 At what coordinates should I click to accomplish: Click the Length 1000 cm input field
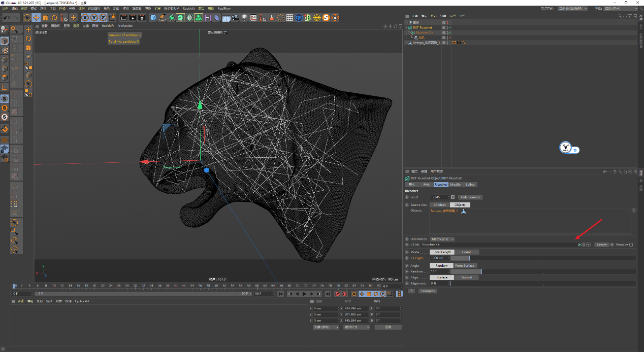pos(439,258)
